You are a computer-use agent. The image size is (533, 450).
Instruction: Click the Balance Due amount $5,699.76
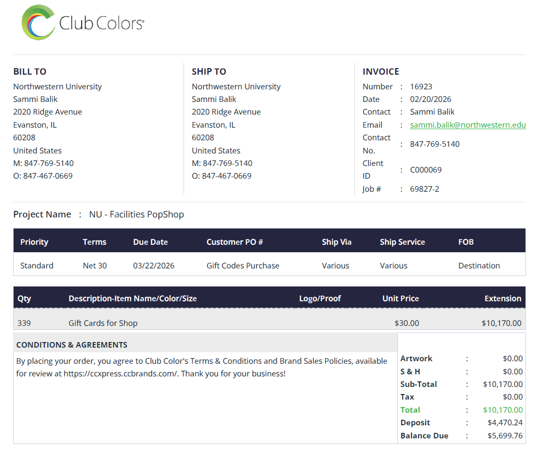505,436
